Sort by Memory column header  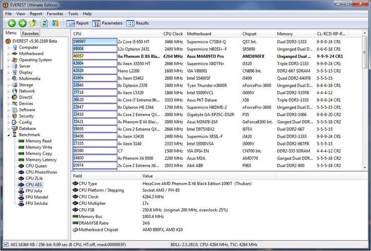(295, 34)
